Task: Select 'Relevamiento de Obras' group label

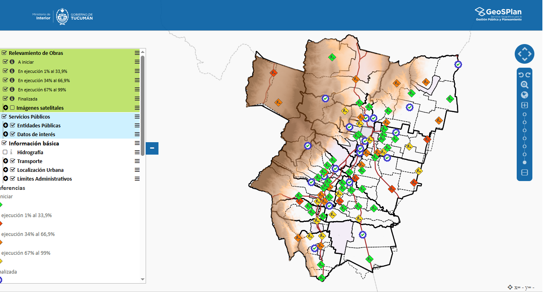Action: 36,53
